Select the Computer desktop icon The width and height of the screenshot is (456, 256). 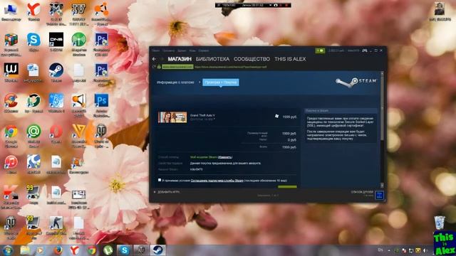pyautogui.click(x=11, y=11)
